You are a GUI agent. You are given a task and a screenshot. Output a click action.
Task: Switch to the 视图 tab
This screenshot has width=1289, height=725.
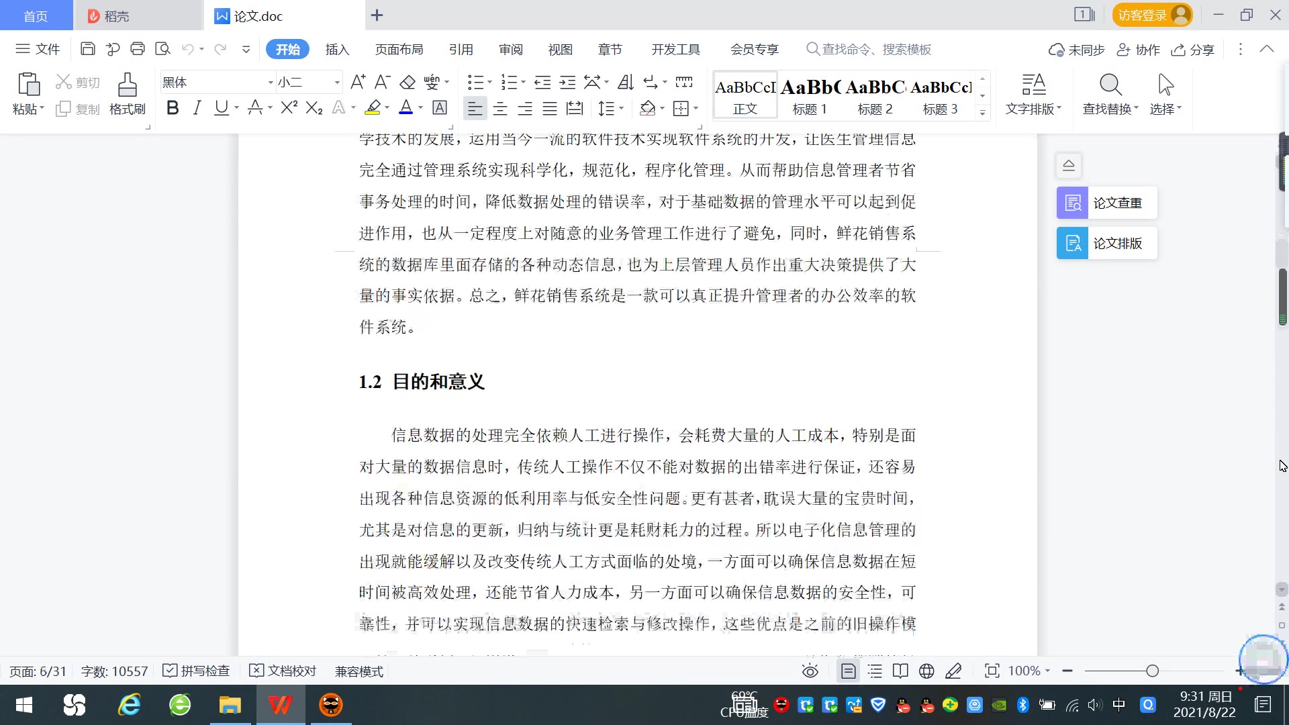coord(561,49)
